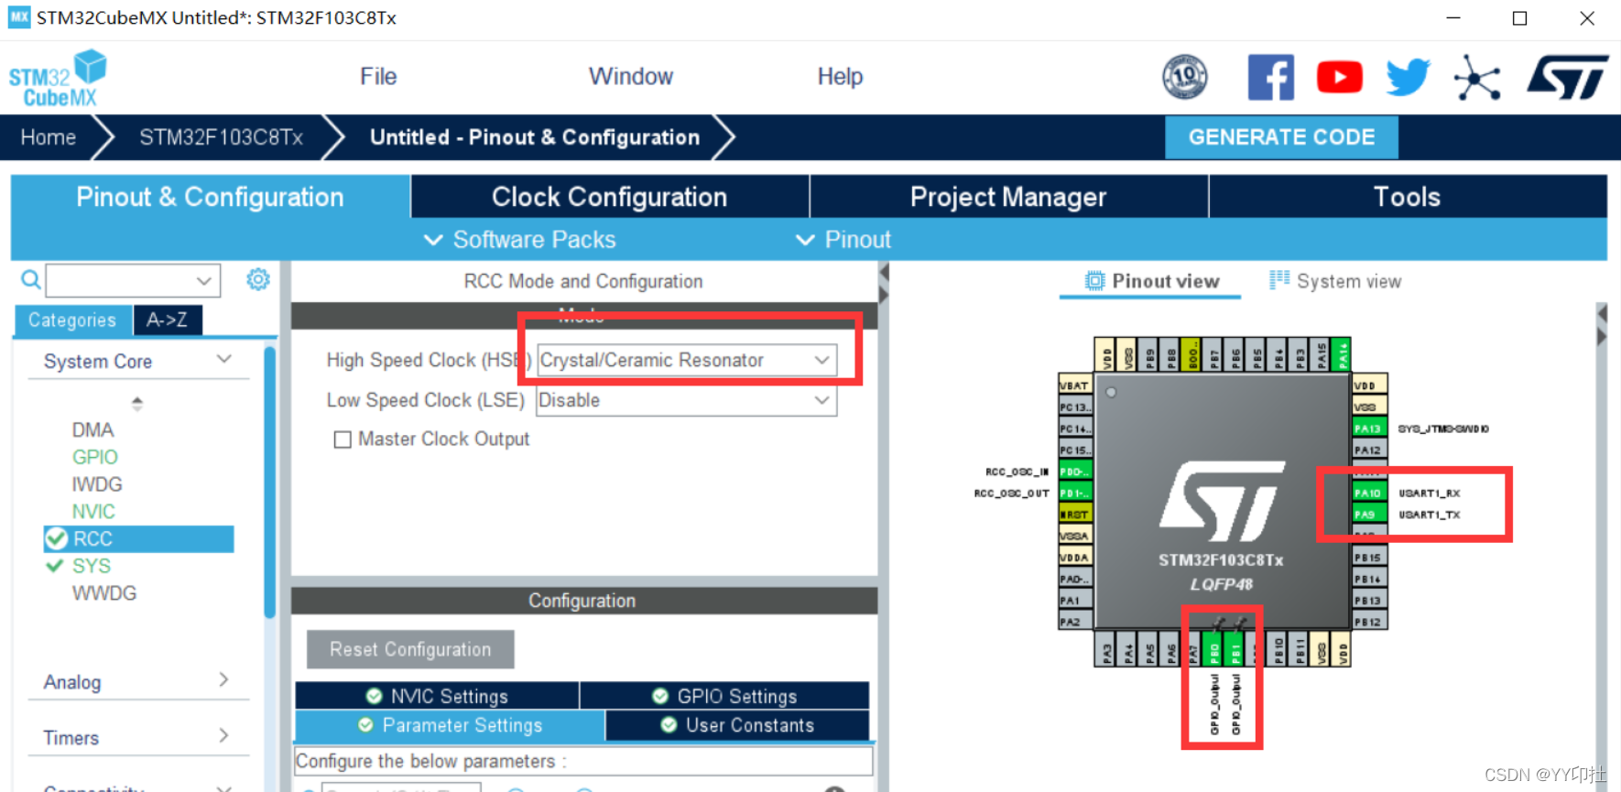Switch to the Project Manager tab
This screenshot has width=1621, height=792.
click(1008, 197)
